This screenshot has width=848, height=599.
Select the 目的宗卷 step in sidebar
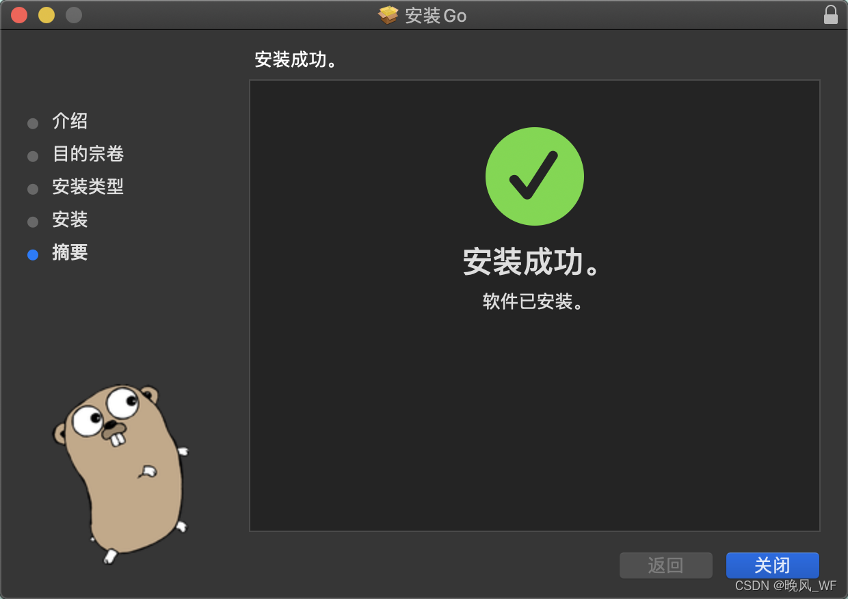coord(88,155)
